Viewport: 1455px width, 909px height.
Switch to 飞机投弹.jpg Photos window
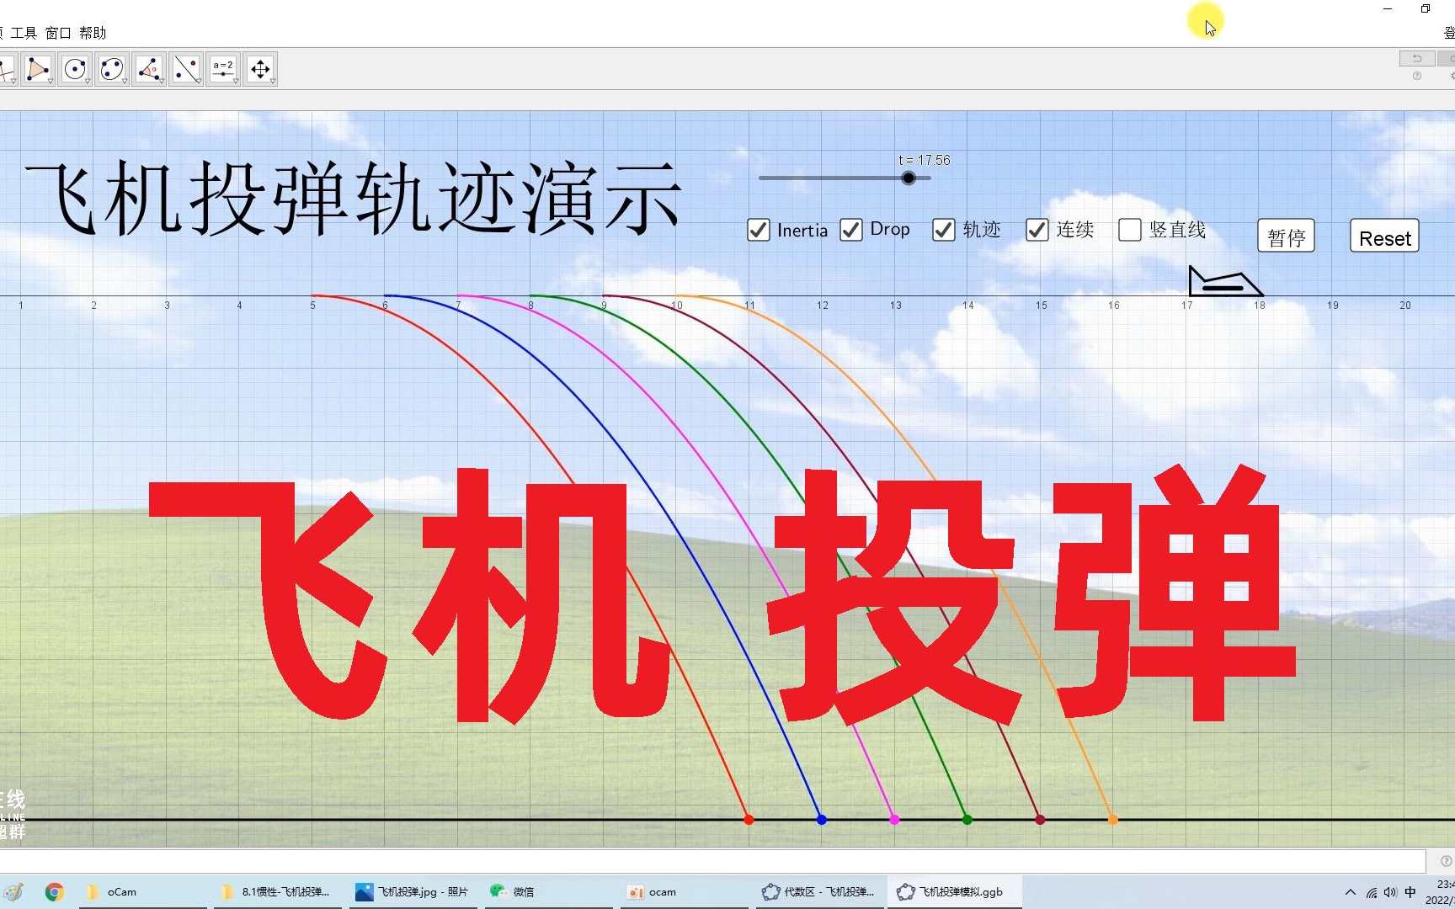pos(413,892)
